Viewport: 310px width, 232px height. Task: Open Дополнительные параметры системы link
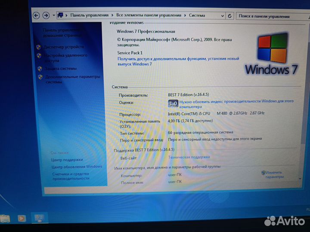(x=73, y=79)
